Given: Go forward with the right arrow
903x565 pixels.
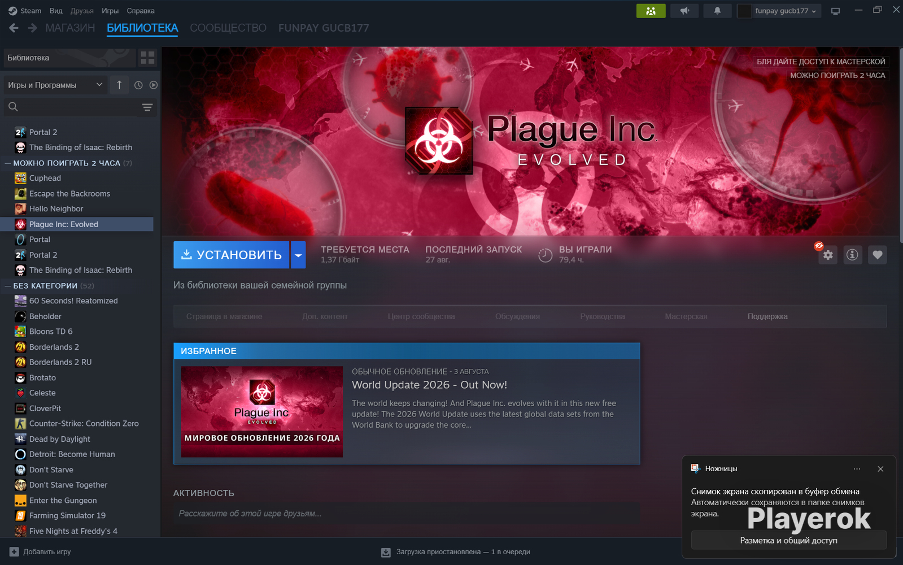Looking at the screenshot, I should (x=33, y=28).
